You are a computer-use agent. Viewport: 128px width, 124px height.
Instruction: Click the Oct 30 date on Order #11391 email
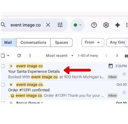point(122,84)
